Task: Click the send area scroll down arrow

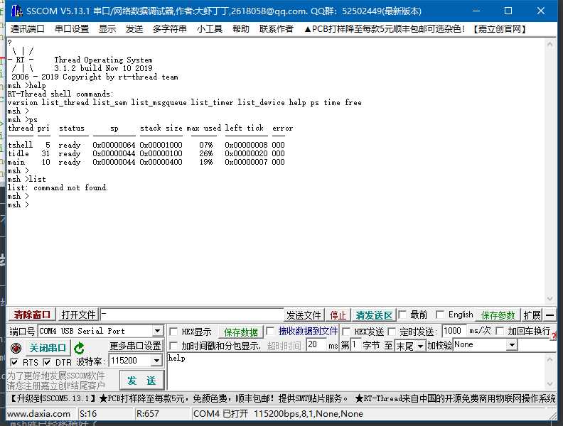Action: coord(549,384)
